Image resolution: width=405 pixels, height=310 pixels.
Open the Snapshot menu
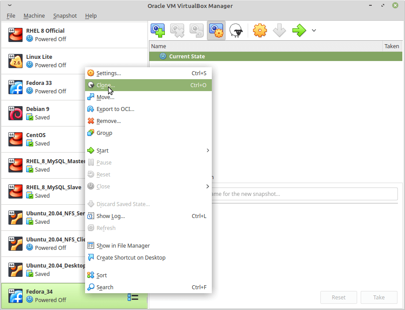point(65,16)
